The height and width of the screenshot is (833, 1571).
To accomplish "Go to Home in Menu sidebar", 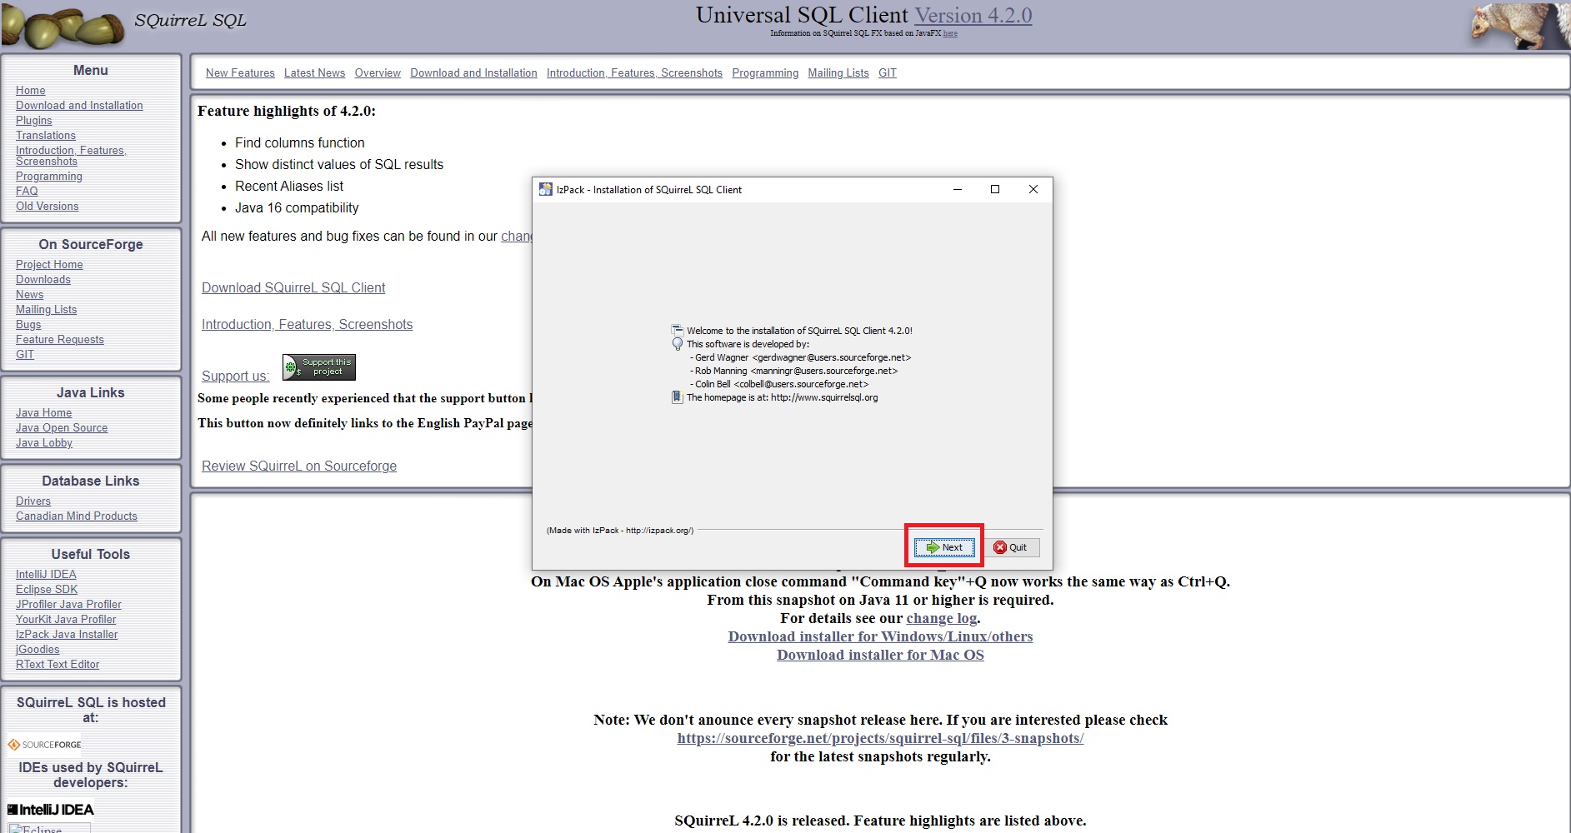I will click(x=31, y=91).
